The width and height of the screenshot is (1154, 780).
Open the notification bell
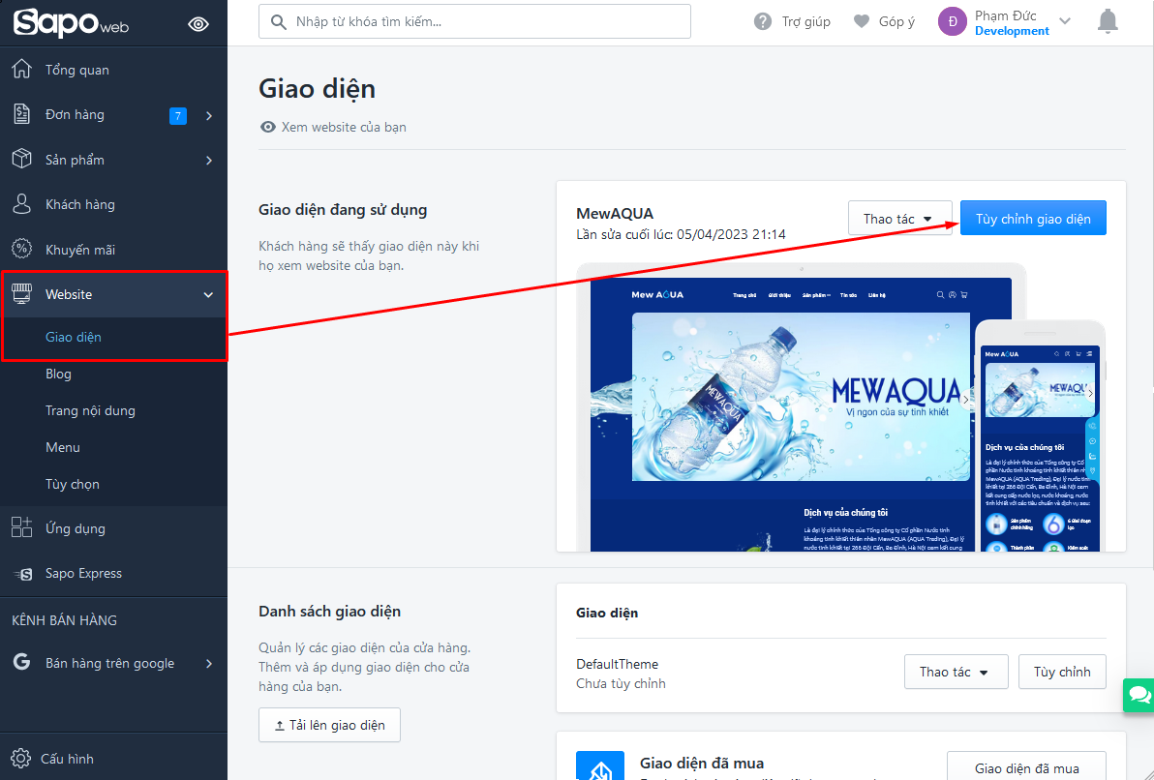pos(1108,21)
